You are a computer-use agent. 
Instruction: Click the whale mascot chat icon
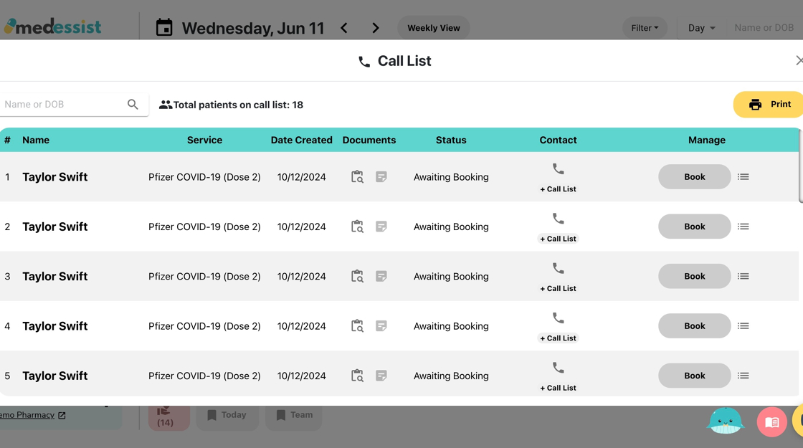(x=725, y=421)
